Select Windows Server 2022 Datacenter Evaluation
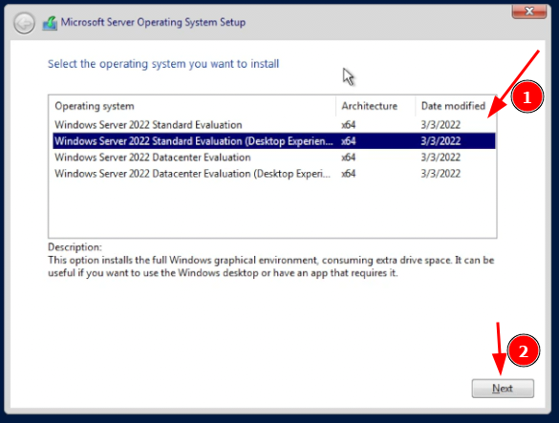Screen dimensions: 559x423 tap(274, 158)
